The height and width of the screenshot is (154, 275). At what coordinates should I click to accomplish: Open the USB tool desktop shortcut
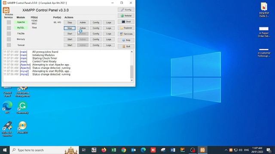pyautogui.click(x=7, y=128)
